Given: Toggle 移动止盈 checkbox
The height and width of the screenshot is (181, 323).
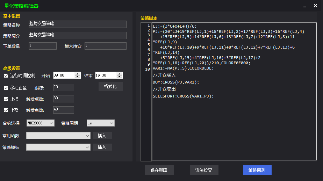Looking at the screenshot, I should tap(6, 88).
